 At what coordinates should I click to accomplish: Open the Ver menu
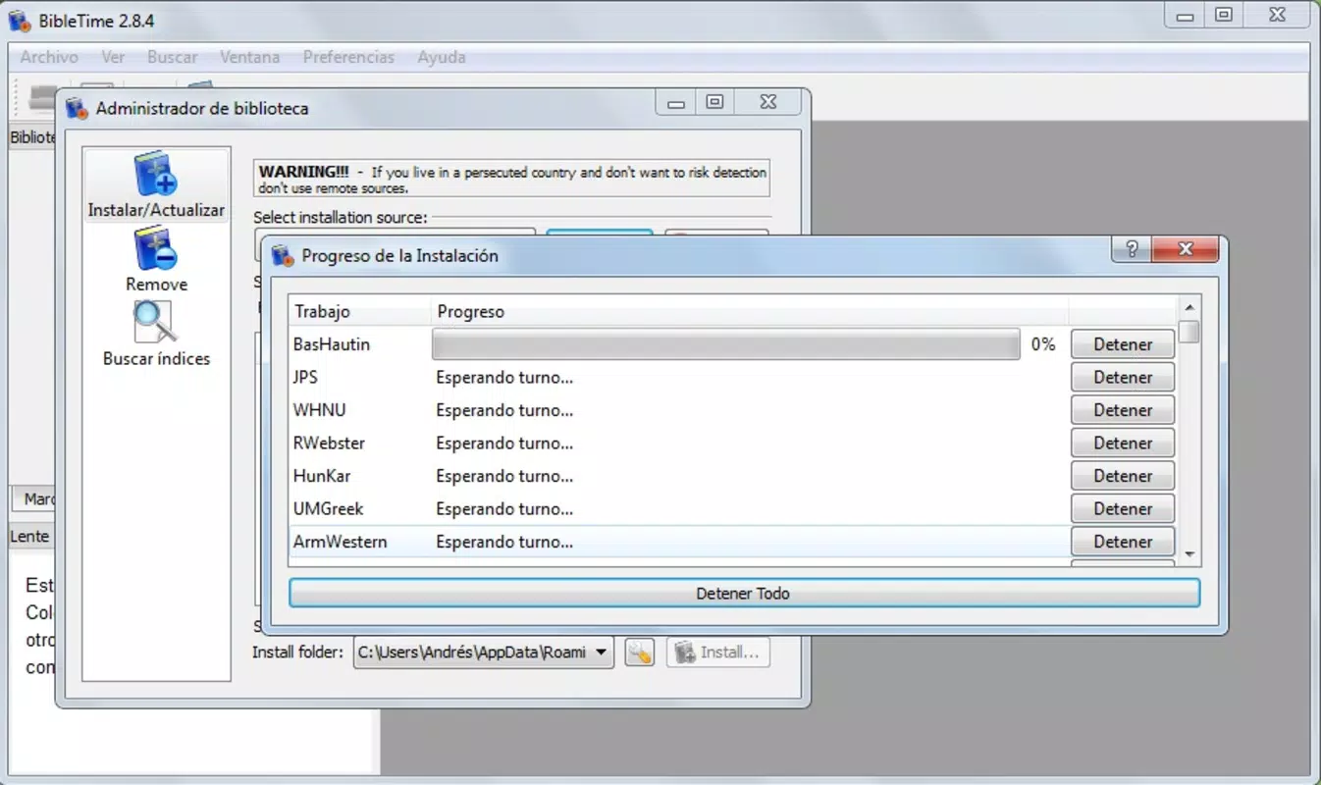point(113,57)
